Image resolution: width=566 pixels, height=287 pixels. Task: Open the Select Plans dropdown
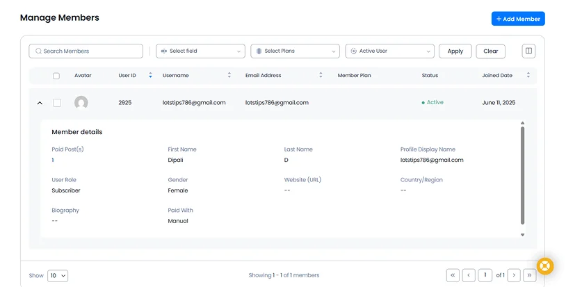(x=295, y=51)
